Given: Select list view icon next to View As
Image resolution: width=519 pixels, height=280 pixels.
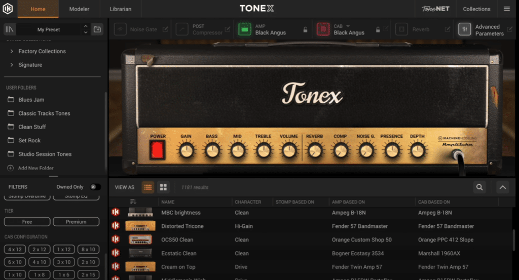Looking at the screenshot, I should pos(148,187).
